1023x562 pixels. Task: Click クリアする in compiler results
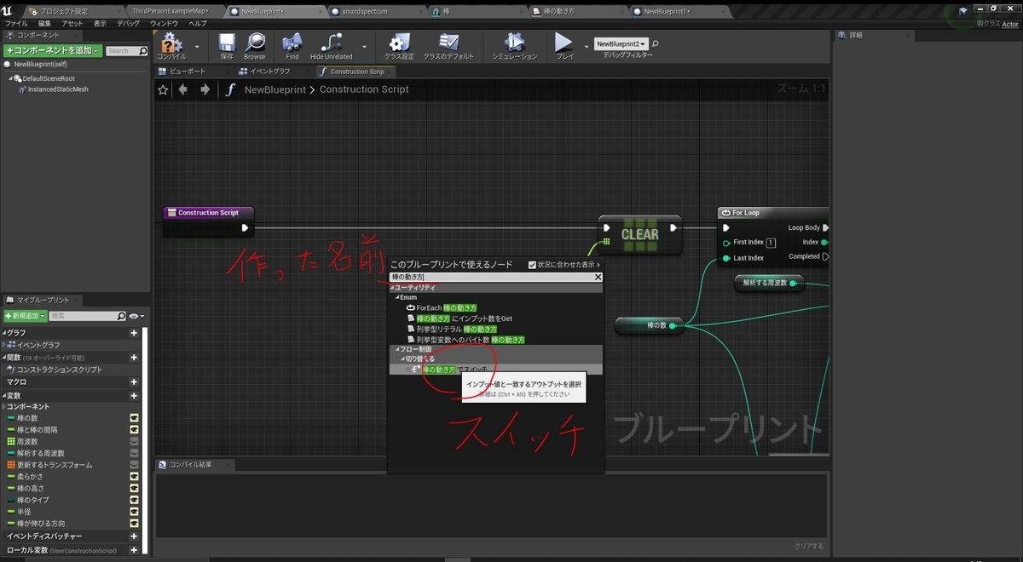point(810,546)
